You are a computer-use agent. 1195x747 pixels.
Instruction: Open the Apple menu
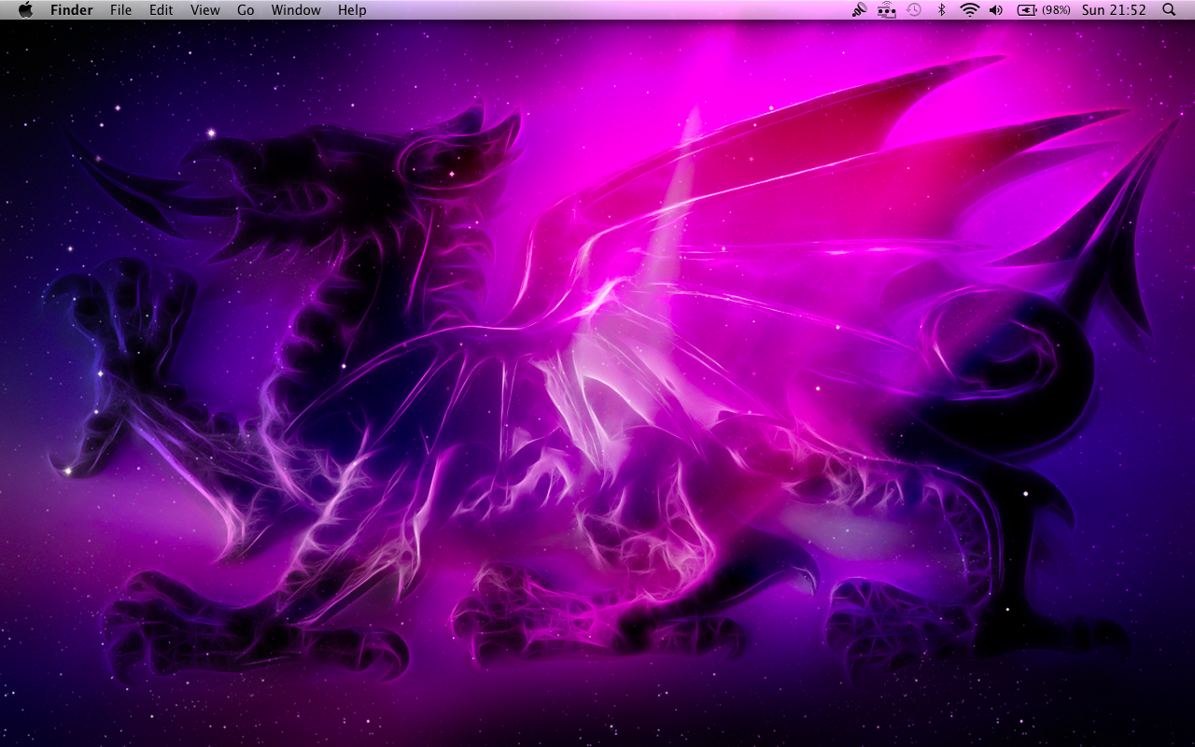point(25,10)
